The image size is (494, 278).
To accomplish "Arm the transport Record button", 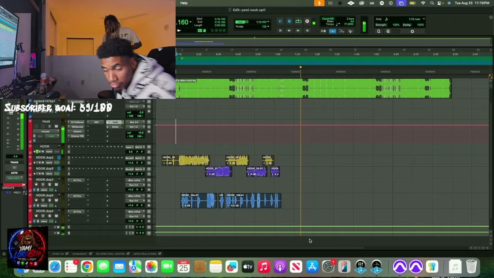I will [307, 22].
